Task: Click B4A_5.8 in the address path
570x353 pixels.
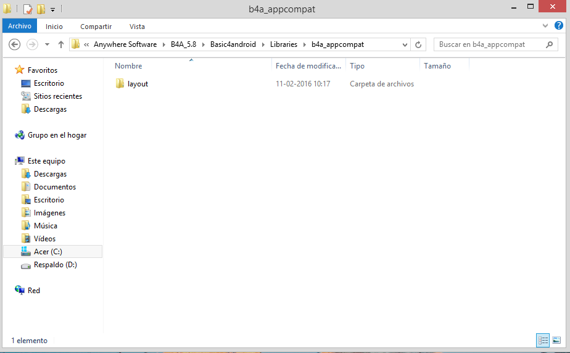Action: (184, 44)
